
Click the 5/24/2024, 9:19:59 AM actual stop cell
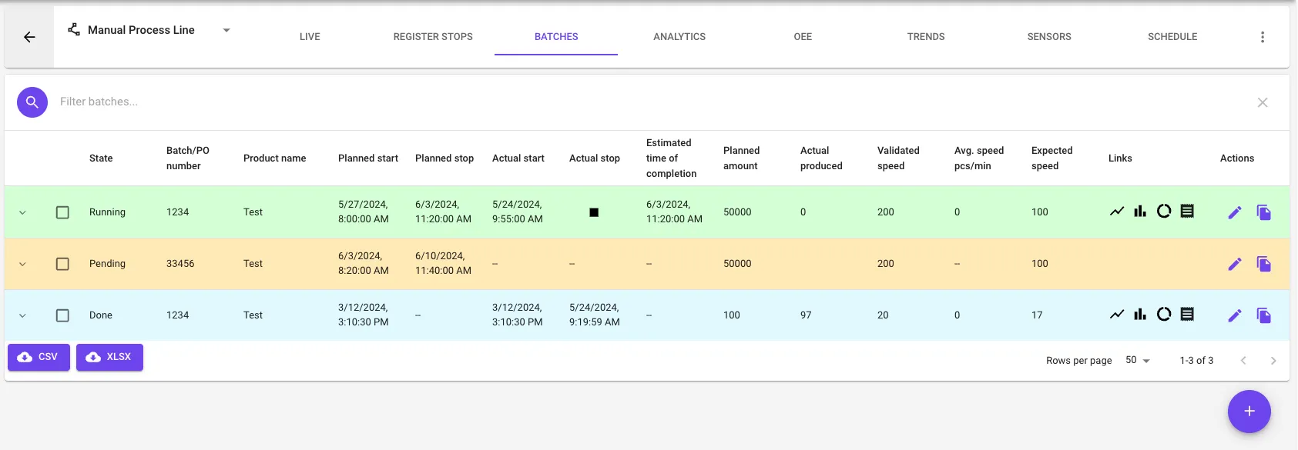coord(595,315)
